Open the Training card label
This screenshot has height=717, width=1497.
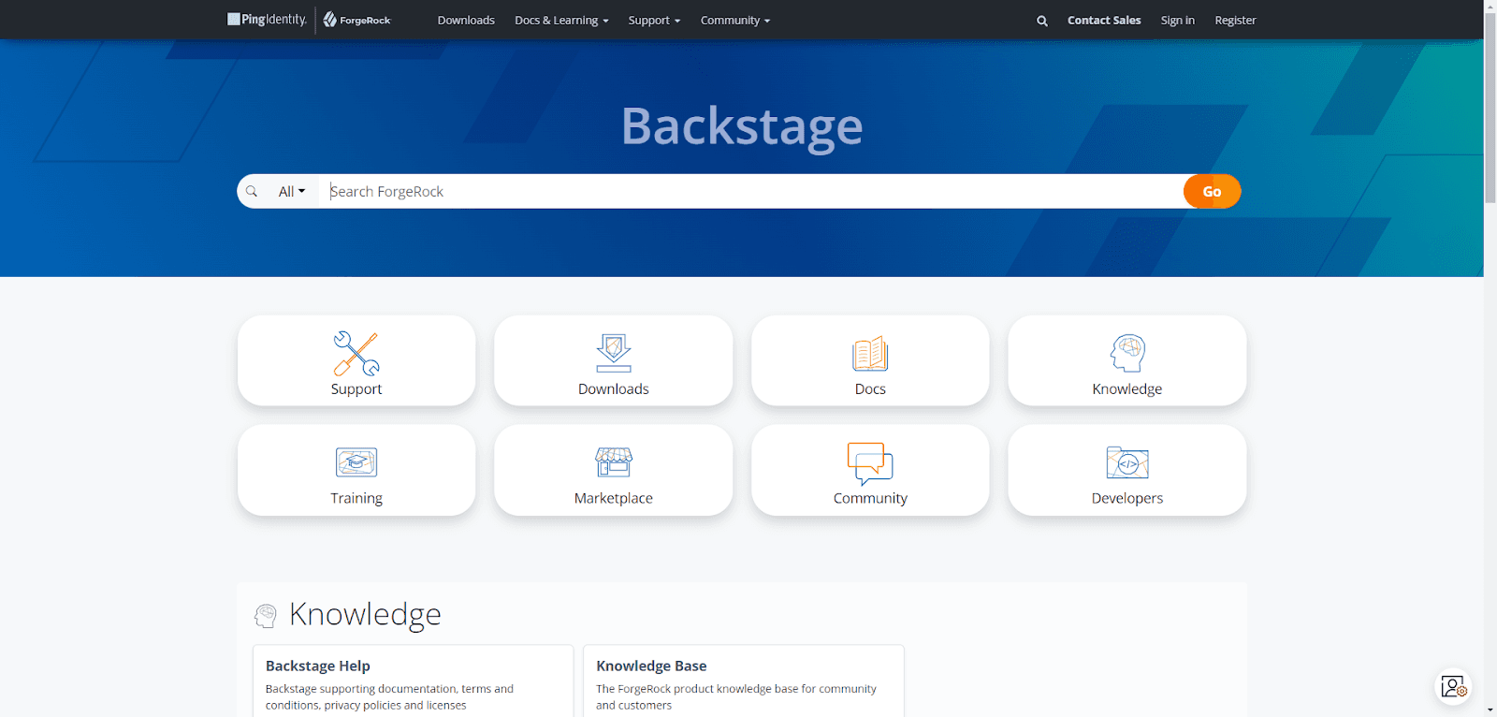[x=356, y=499]
